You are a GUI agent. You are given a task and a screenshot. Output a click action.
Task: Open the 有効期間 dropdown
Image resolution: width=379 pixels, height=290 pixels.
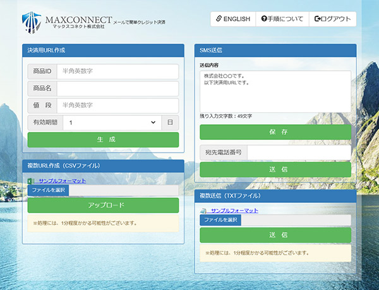(112, 123)
